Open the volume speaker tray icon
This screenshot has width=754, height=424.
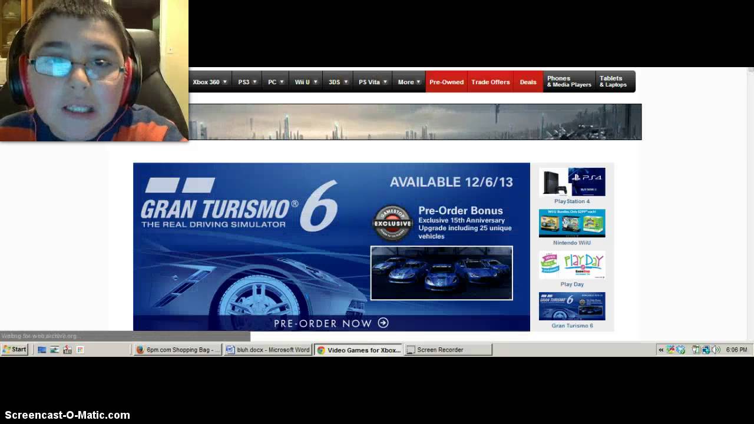tap(716, 350)
